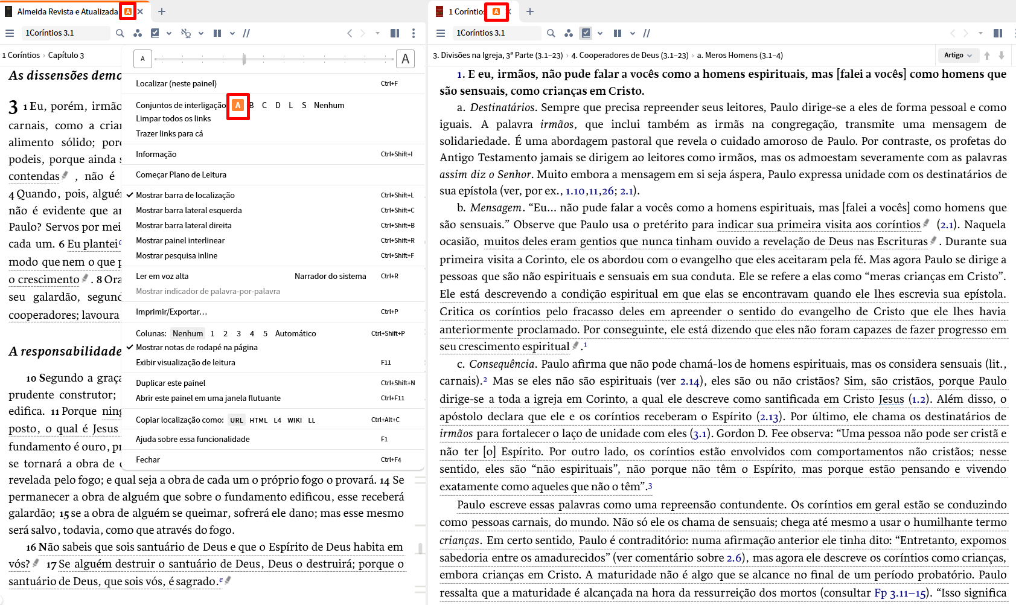
Task: Go forward in Almeida panel history
Action: point(363,33)
